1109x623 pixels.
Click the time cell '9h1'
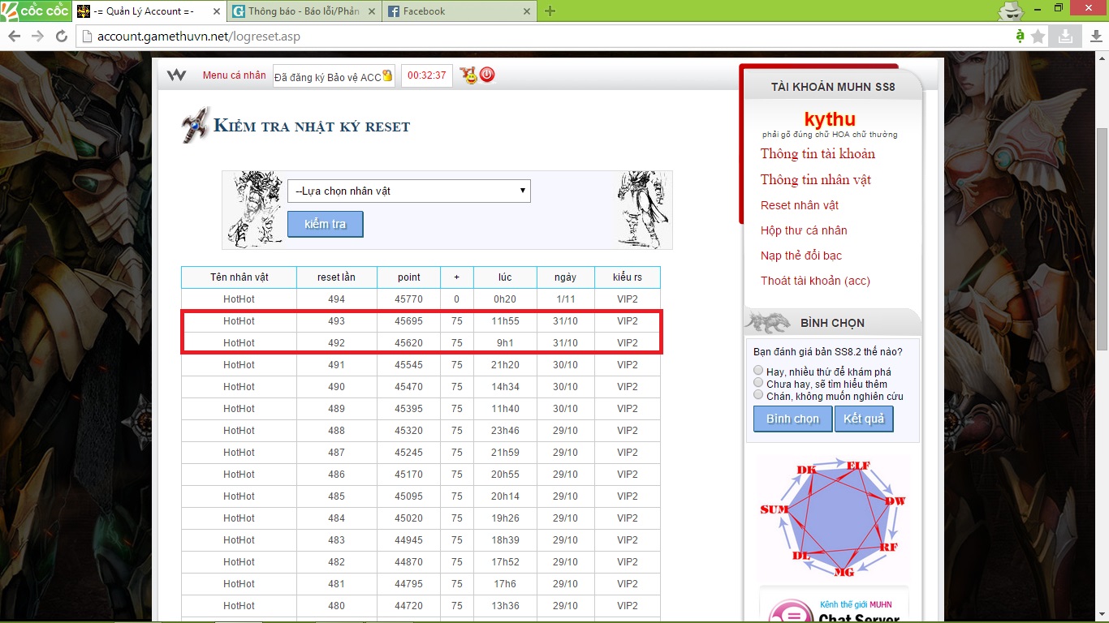[505, 343]
